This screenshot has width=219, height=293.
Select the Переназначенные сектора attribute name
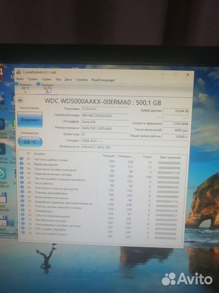click(x=53, y=174)
